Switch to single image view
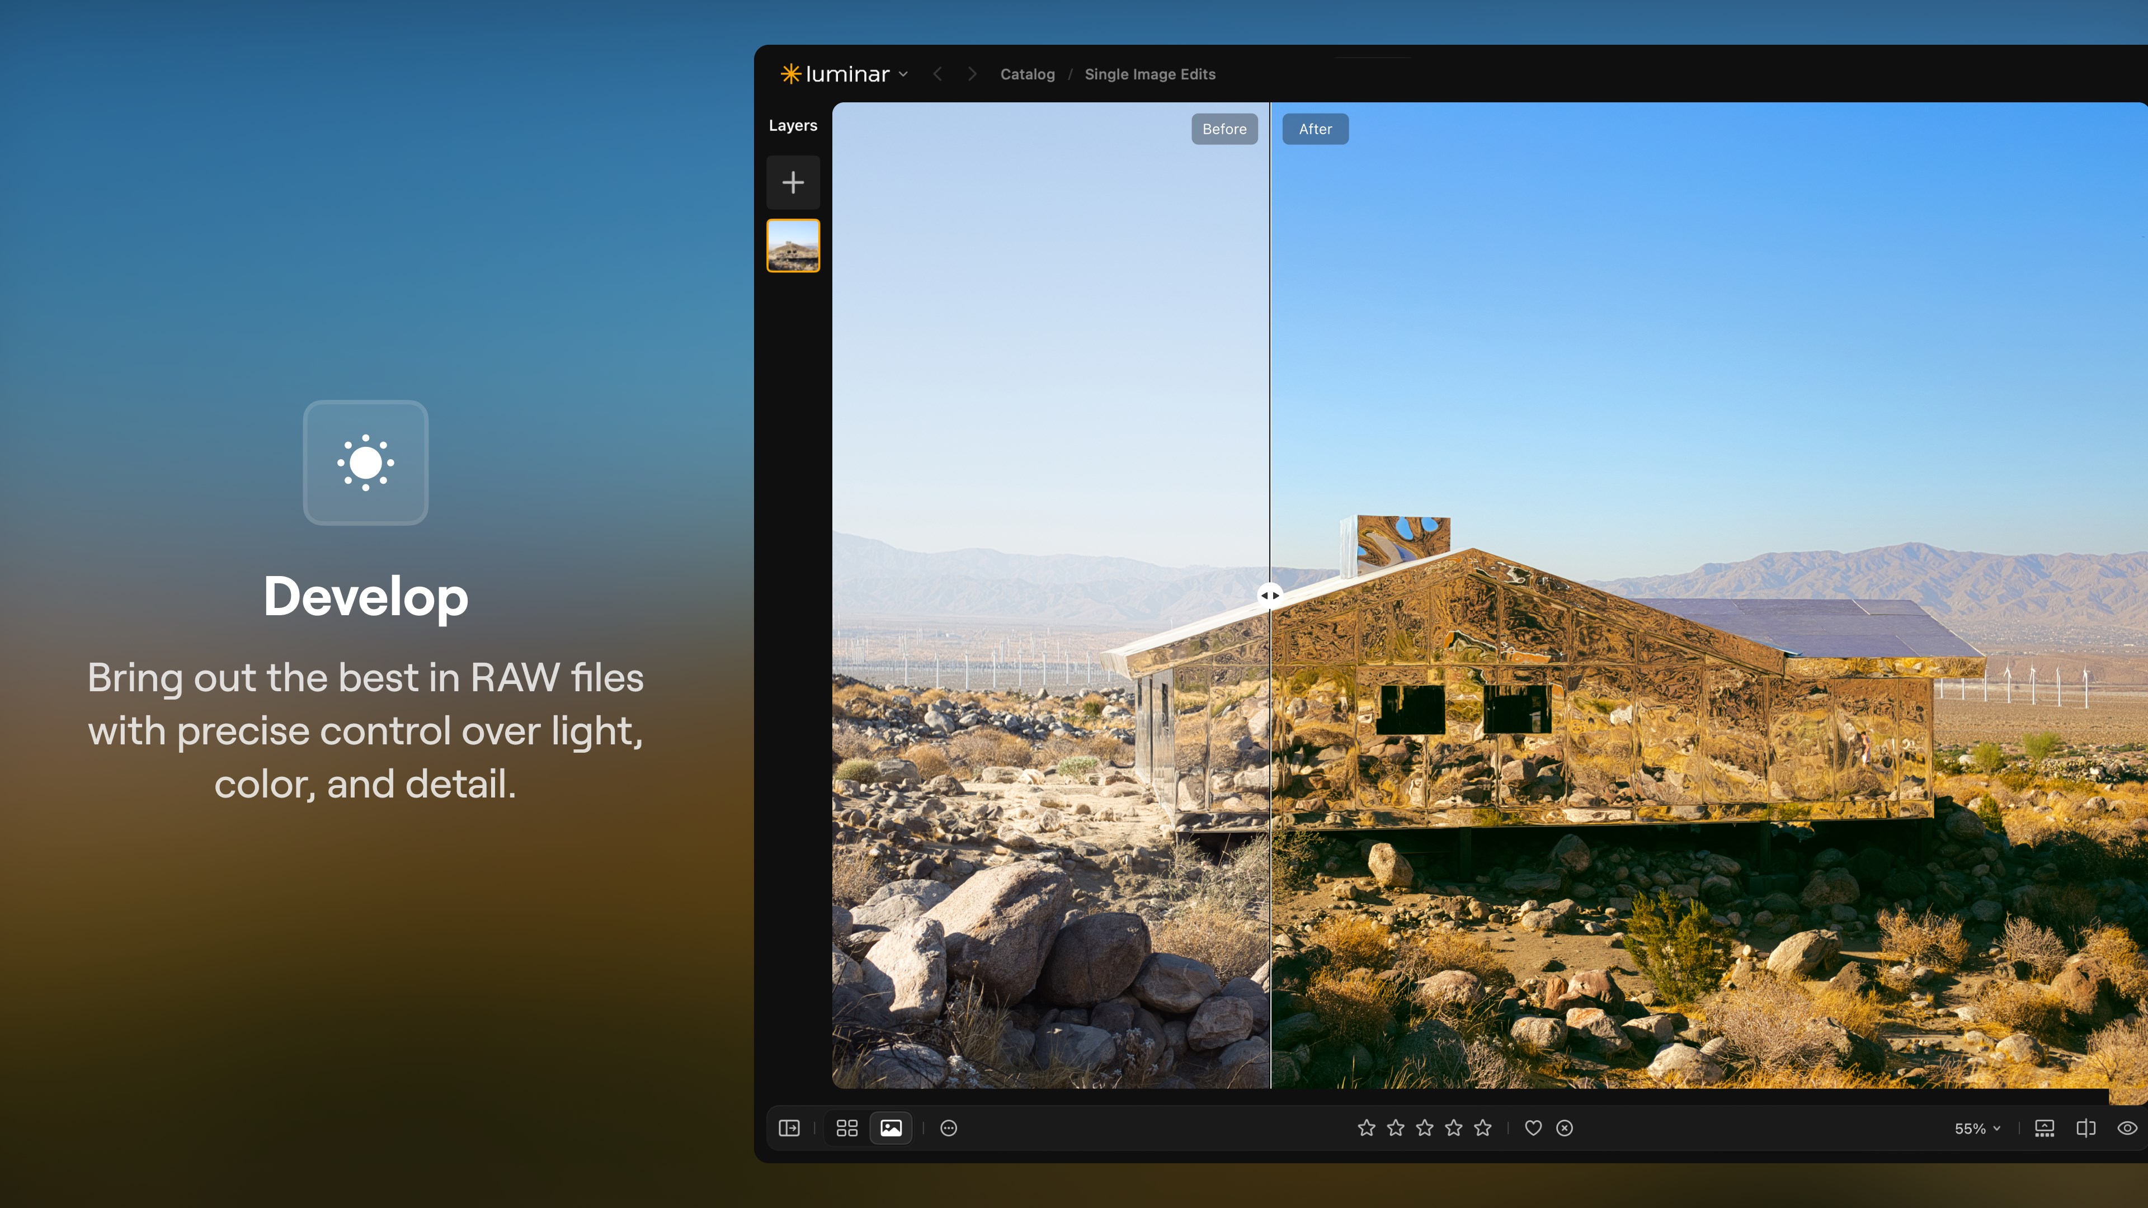Screen dimensions: 2148x1208 point(891,1128)
